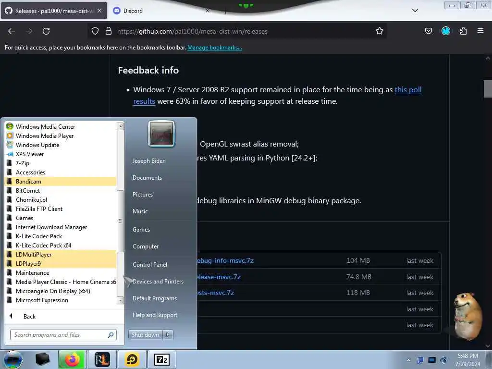This screenshot has height=369, width=492.
Task: Download the tests-msvc.7z asset
Action: click(216, 293)
